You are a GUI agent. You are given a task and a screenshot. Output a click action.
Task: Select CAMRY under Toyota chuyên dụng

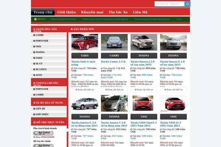[x=49, y=95]
